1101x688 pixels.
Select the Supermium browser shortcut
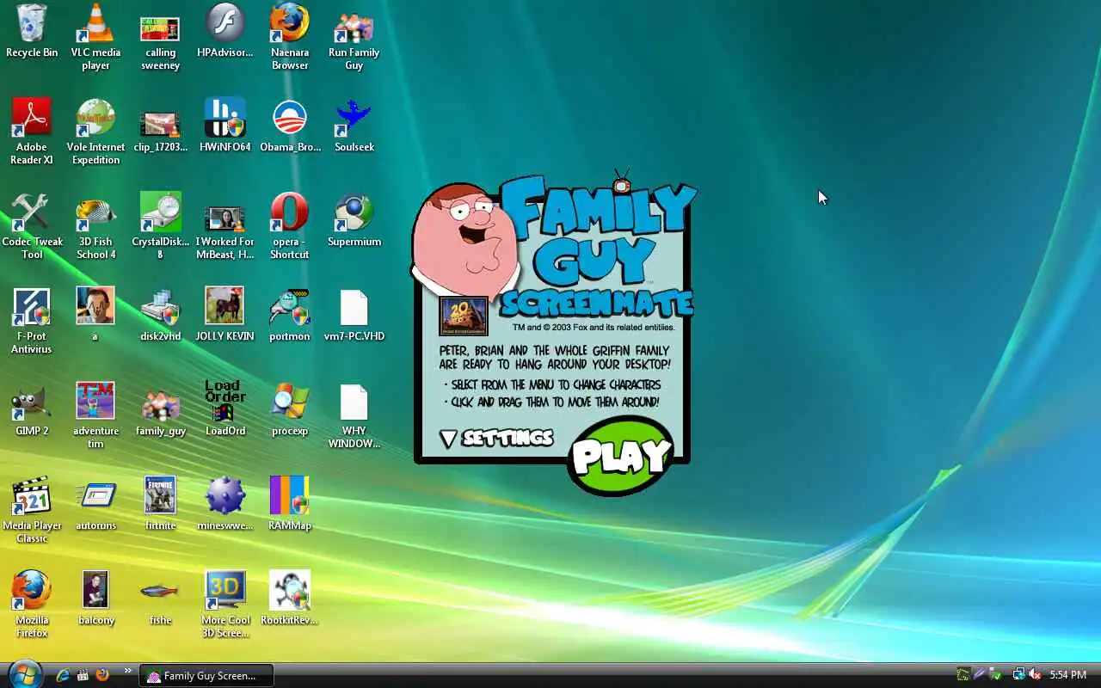pyautogui.click(x=354, y=222)
